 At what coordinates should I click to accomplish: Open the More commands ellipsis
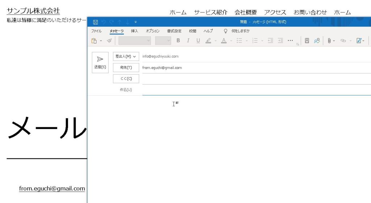(290, 41)
